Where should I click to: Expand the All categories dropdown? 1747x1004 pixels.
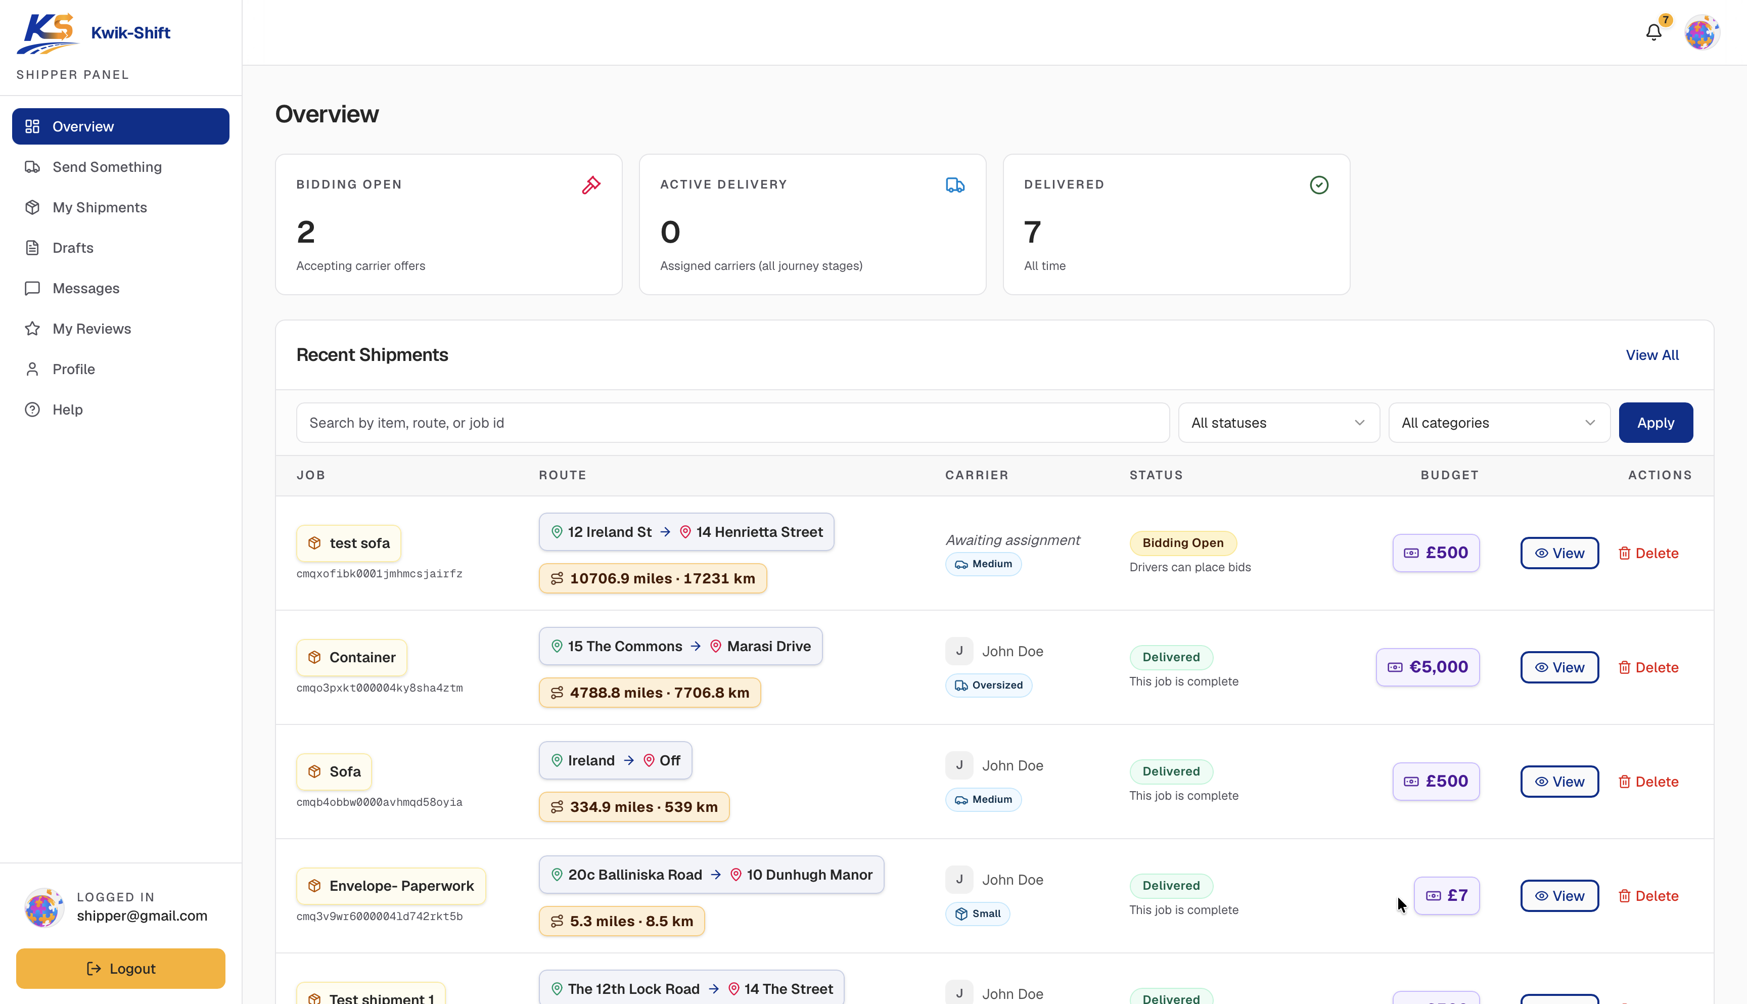[1499, 423]
